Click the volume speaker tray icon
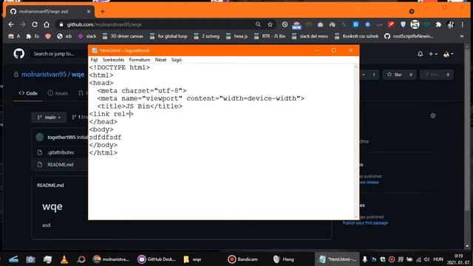The image size is (473, 266). click(426, 259)
